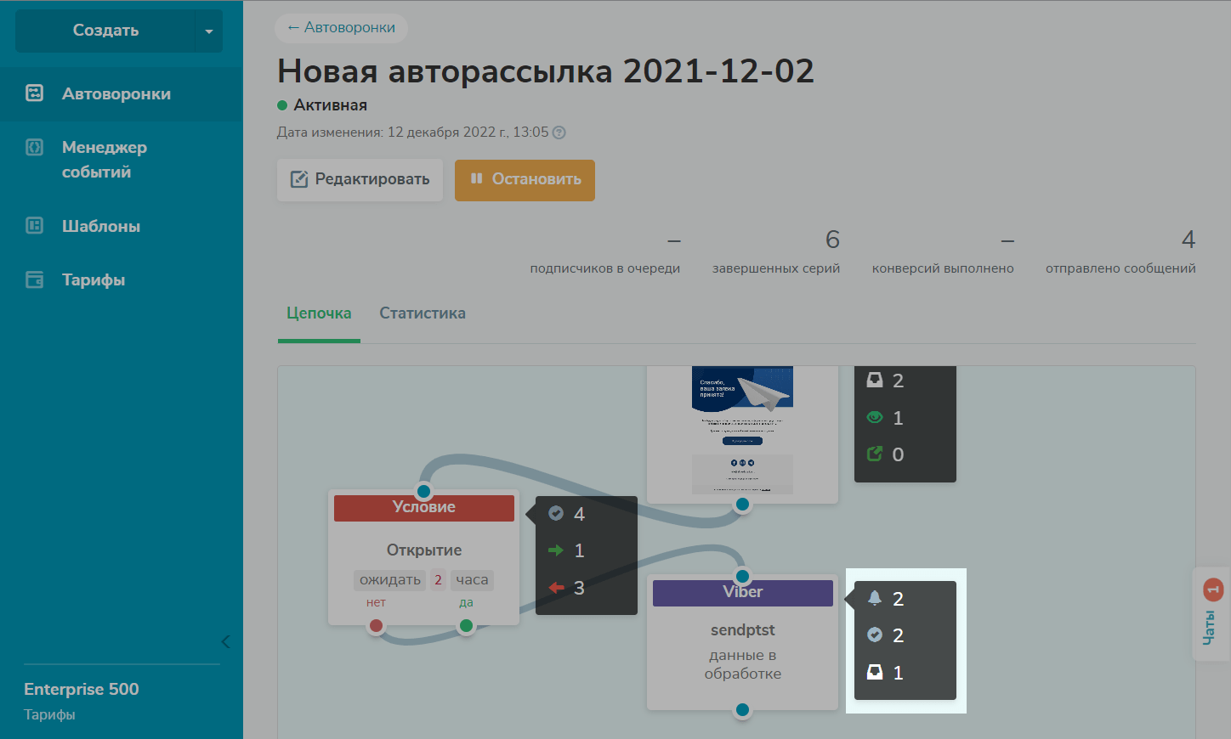Click the Редактировать button

click(360, 180)
